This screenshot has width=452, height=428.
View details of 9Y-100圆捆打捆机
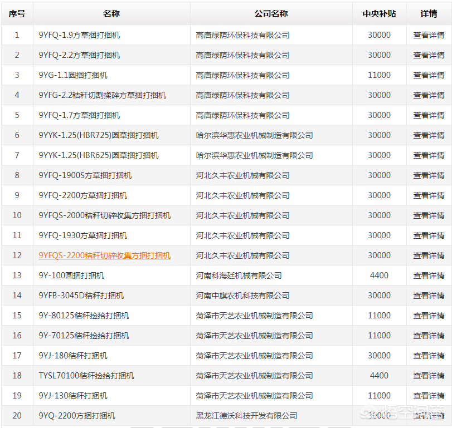coord(429,276)
